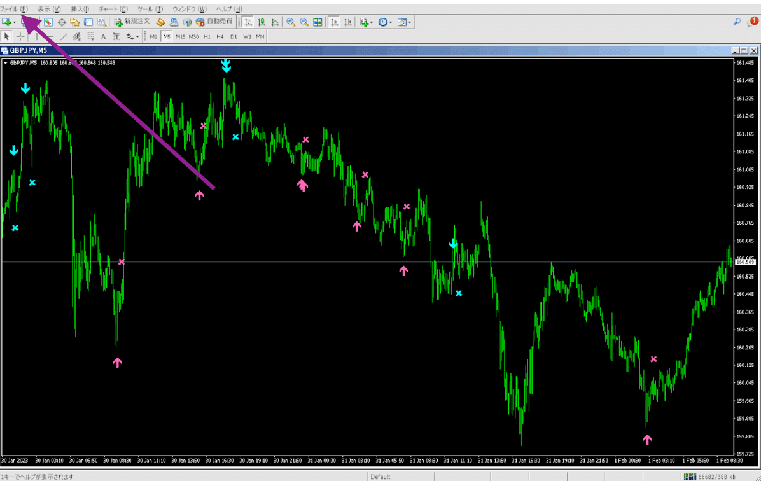The width and height of the screenshot is (761, 481).
Task: Launch the MetaEditor icon
Action: click(x=160, y=22)
